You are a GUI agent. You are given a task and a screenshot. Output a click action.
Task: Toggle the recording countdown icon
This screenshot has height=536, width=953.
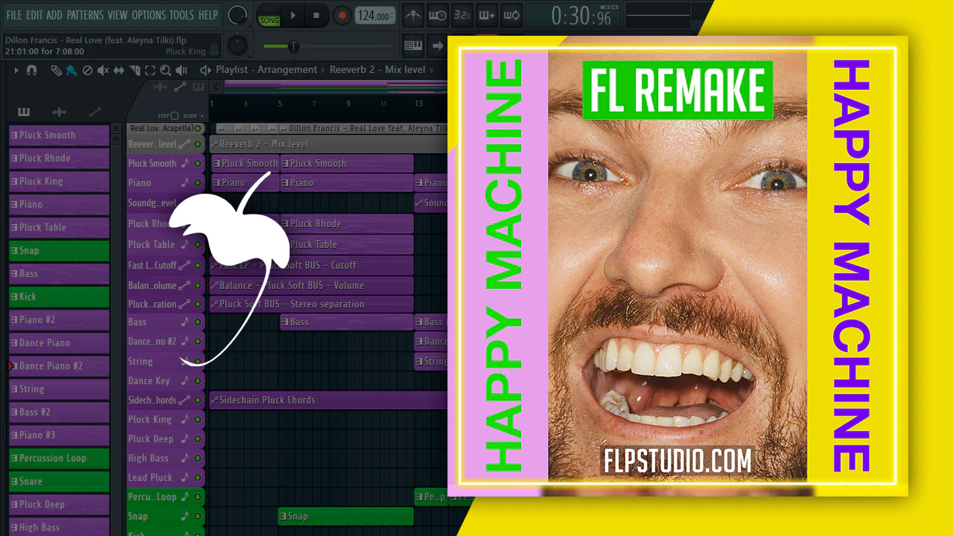pyautogui.click(x=462, y=16)
